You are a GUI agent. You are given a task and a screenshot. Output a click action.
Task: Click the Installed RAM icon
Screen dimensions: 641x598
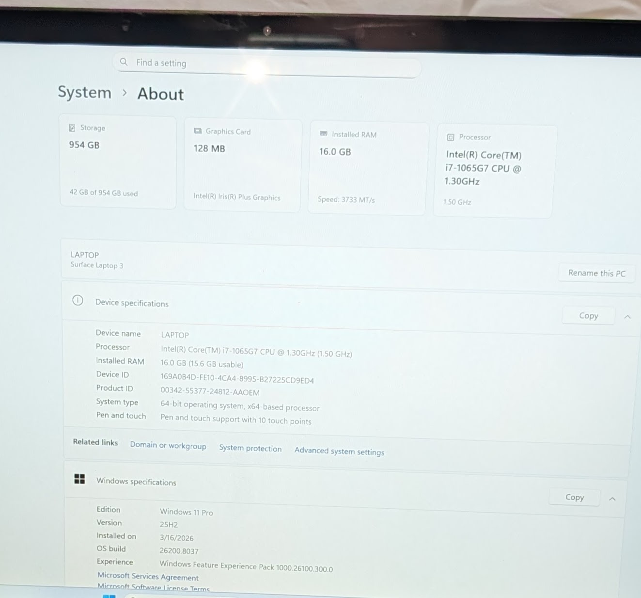pyautogui.click(x=324, y=134)
